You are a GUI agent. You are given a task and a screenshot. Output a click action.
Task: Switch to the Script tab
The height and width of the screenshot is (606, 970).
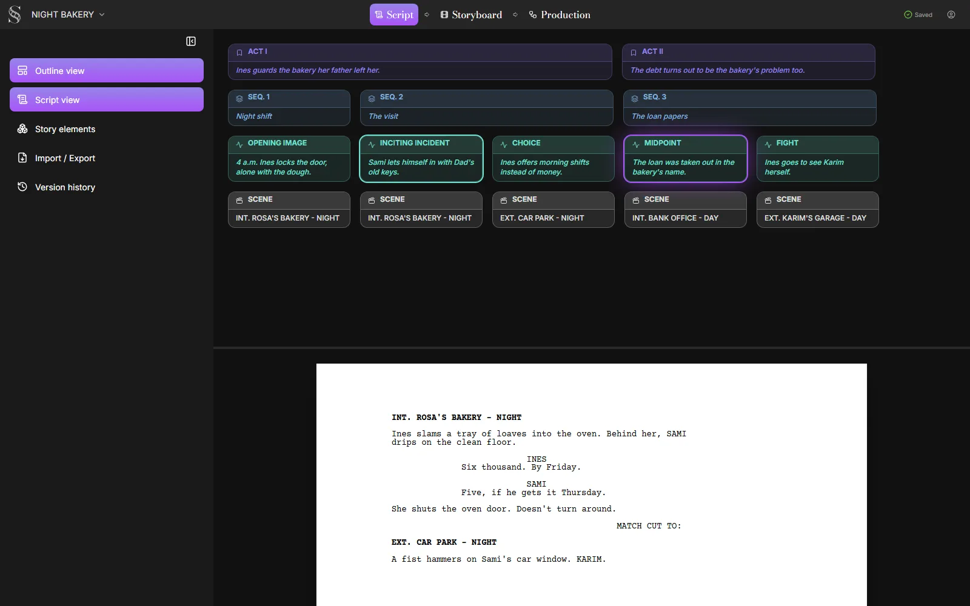[394, 15]
